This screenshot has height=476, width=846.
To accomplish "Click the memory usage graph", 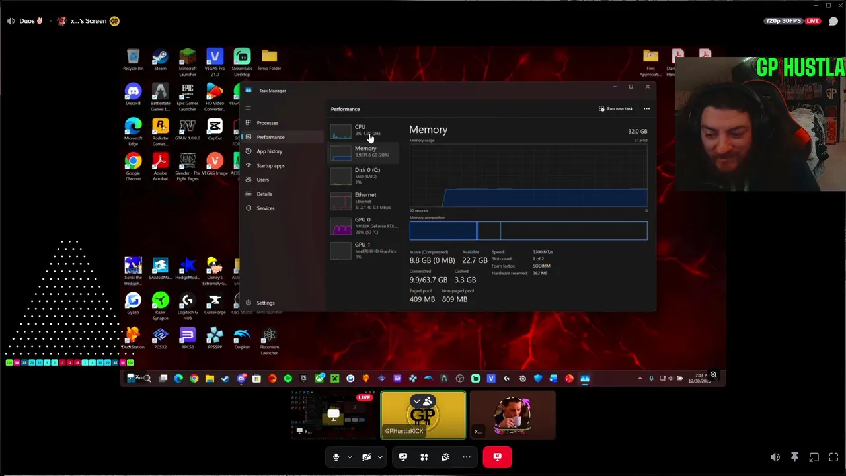I will [528, 175].
